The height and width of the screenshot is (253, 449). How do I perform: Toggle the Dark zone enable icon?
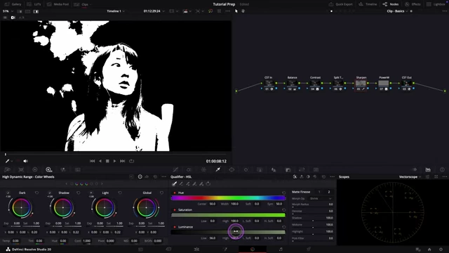[8, 193]
